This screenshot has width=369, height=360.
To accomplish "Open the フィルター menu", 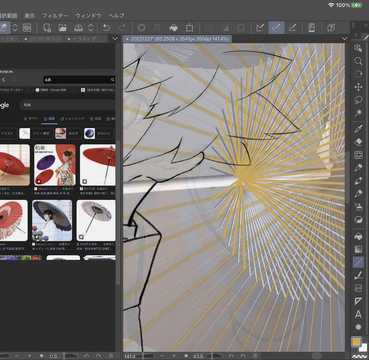I will 55,16.
